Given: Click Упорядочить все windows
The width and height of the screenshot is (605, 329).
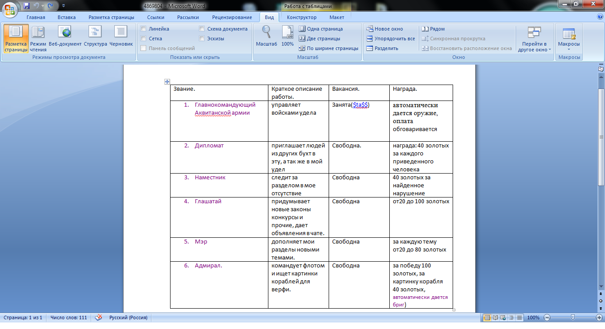Looking at the screenshot, I should tap(391, 39).
